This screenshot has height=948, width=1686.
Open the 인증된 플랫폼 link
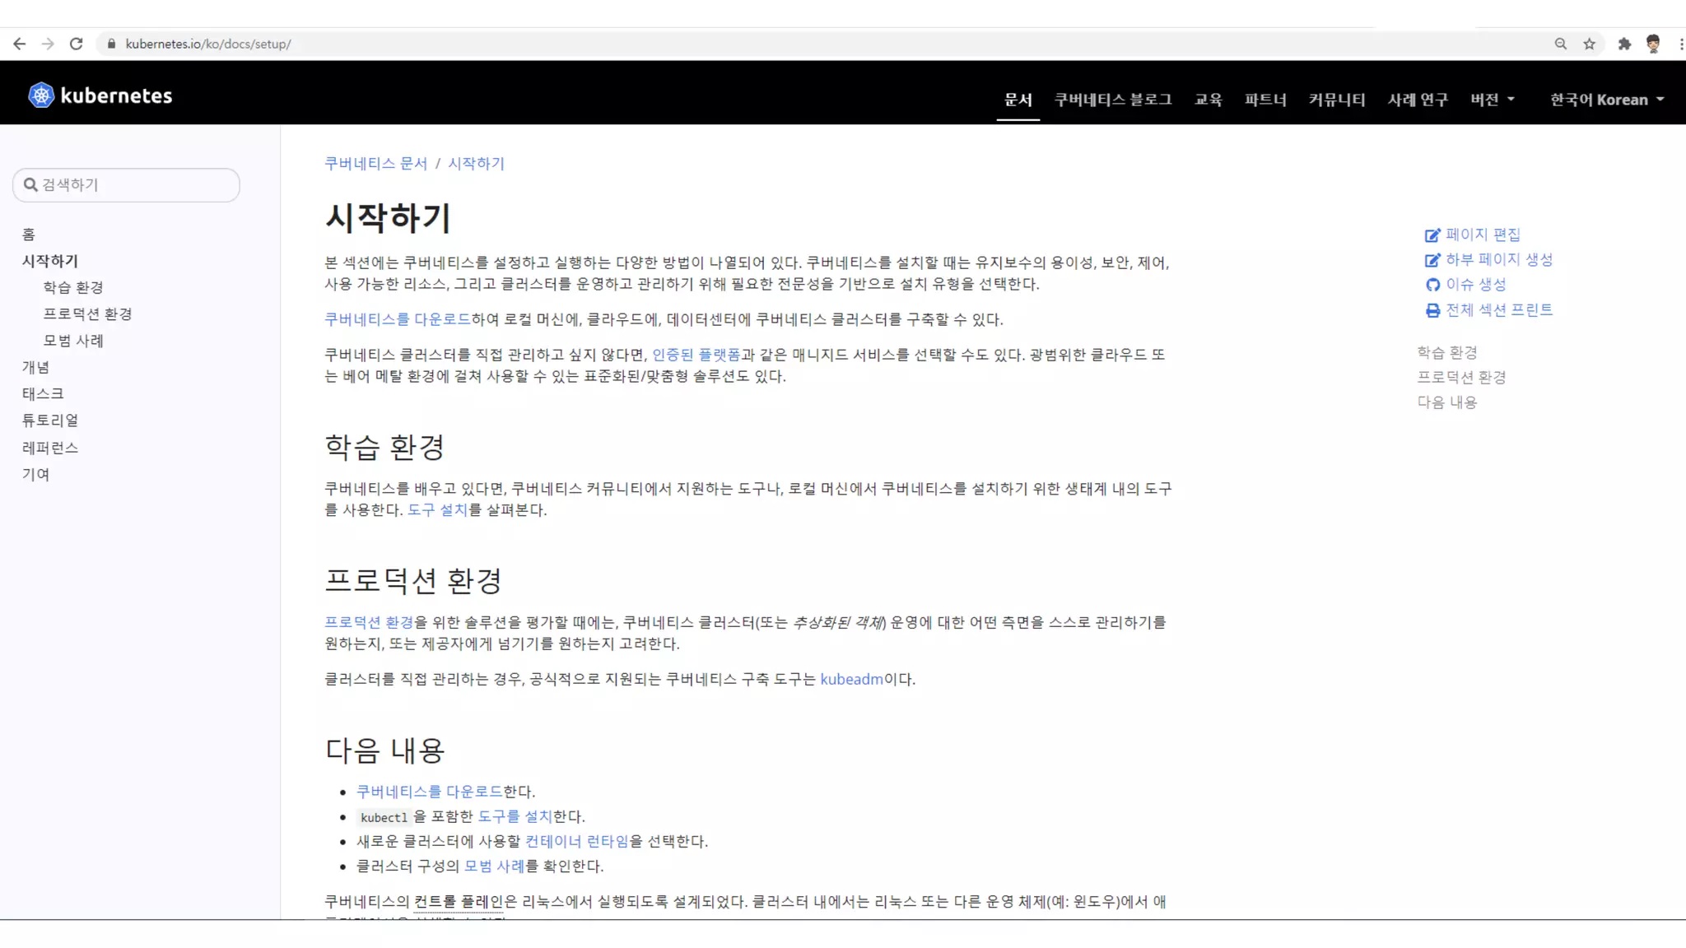tap(696, 355)
